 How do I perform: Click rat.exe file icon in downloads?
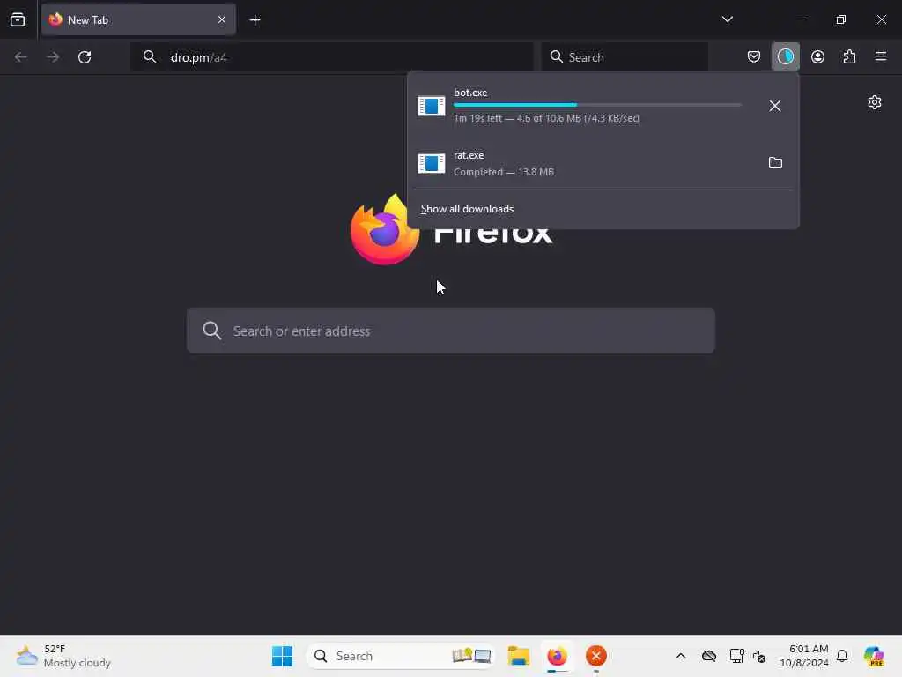pos(432,163)
